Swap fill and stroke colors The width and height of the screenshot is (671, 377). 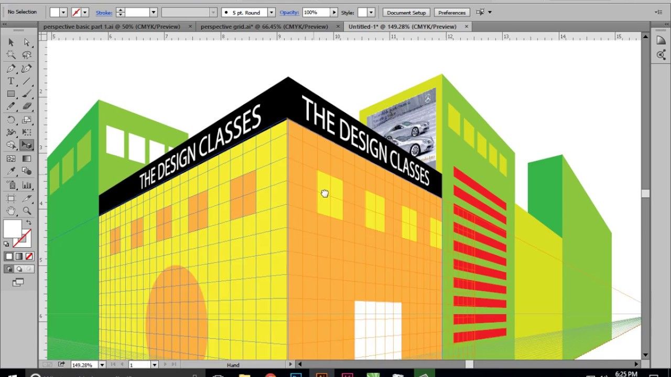(29, 223)
